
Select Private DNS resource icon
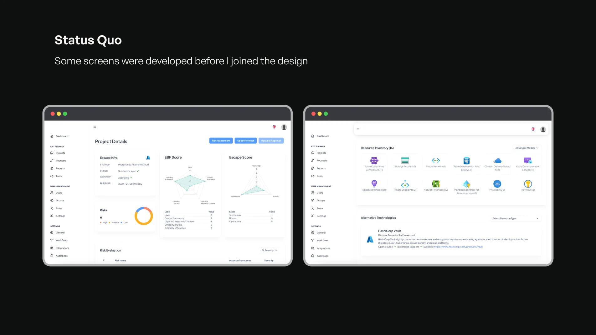point(497,184)
